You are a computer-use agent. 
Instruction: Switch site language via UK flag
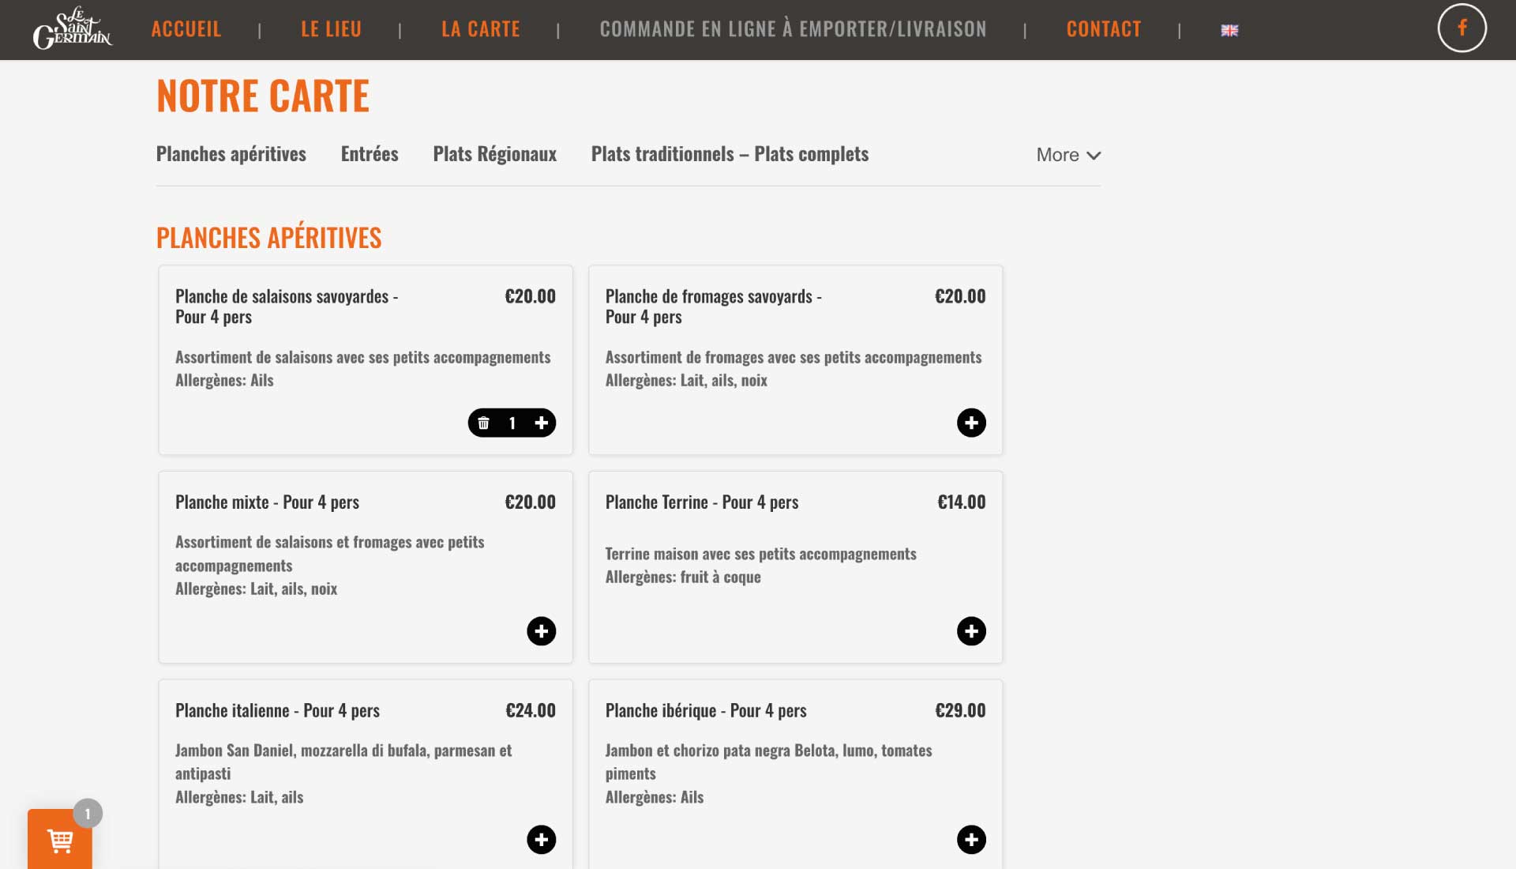click(x=1229, y=30)
